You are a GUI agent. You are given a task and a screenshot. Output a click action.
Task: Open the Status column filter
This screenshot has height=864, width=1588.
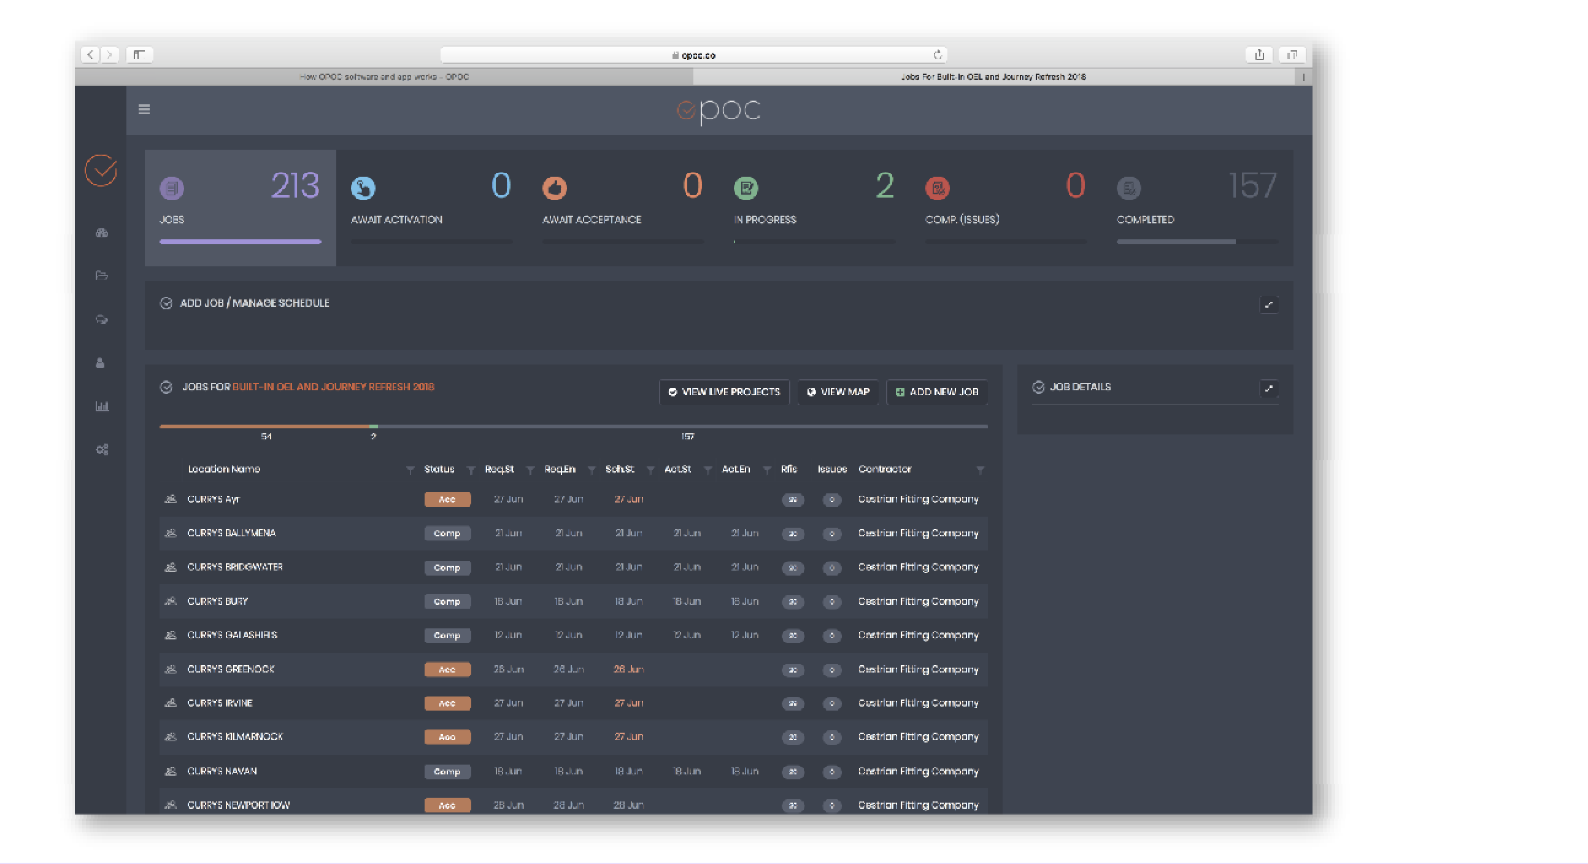click(x=471, y=471)
